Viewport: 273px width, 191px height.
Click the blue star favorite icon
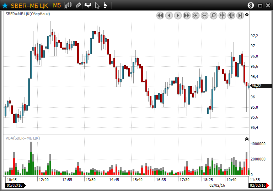tap(5, 5)
